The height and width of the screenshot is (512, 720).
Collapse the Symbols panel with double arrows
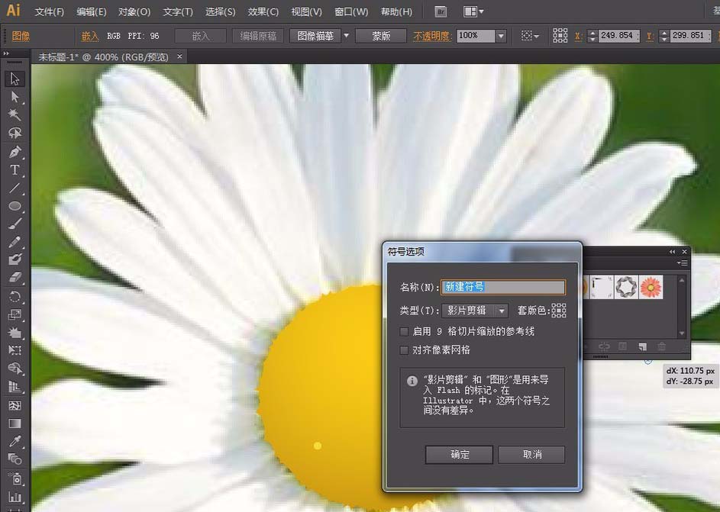[672, 252]
